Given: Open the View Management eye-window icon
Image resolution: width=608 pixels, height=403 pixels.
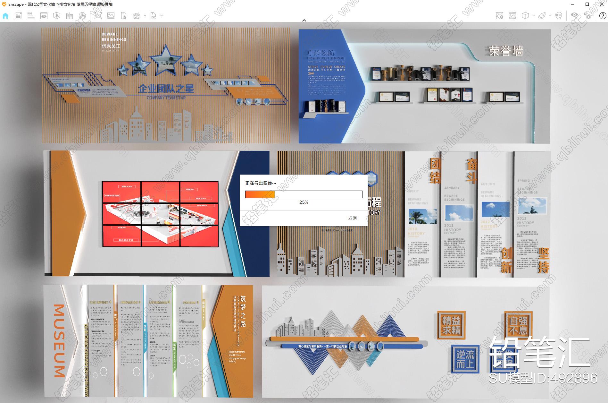Looking at the screenshot, I should (44, 15).
